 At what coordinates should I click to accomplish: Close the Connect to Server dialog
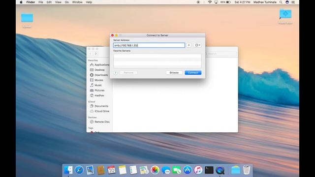(x=113, y=35)
